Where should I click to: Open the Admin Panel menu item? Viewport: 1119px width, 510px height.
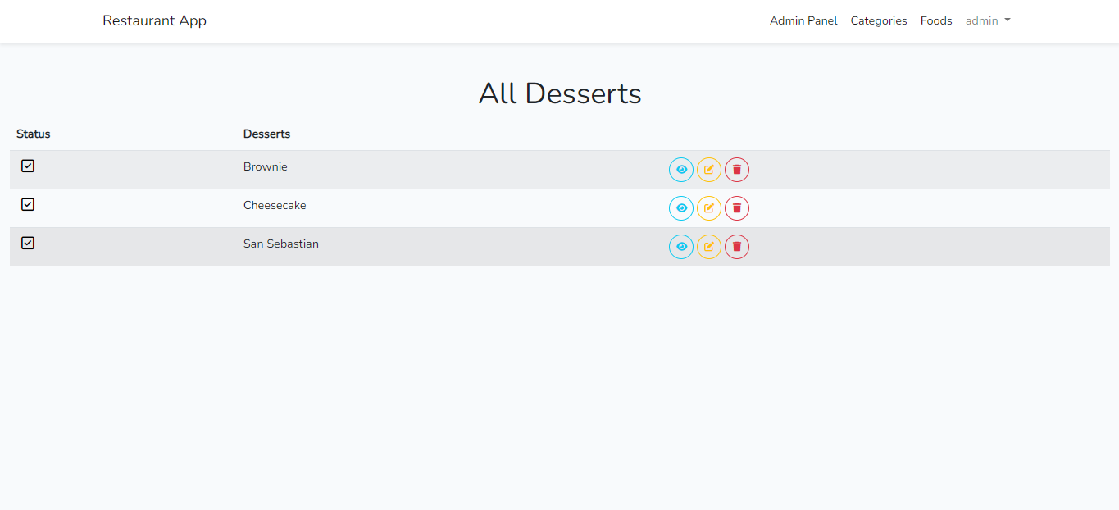pos(803,20)
